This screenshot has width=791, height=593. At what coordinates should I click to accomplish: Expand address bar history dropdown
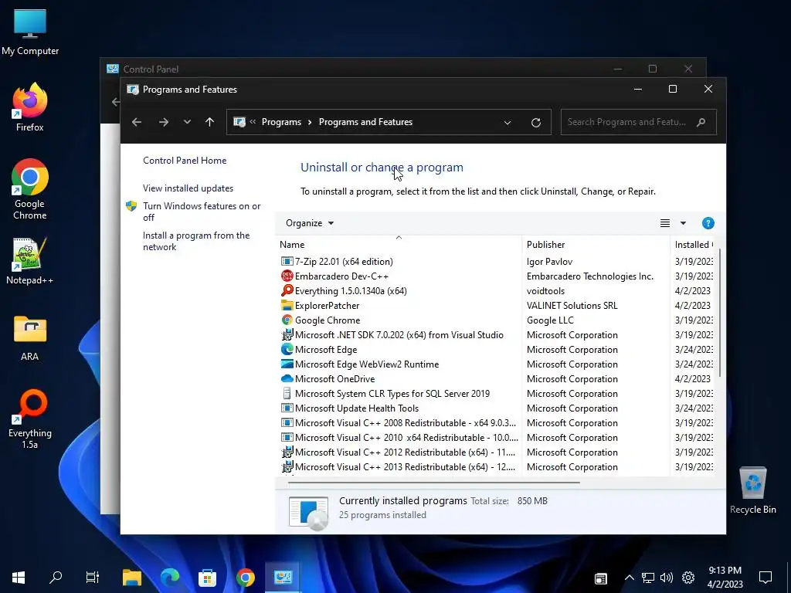pyautogui.click(x=508, y=123)
